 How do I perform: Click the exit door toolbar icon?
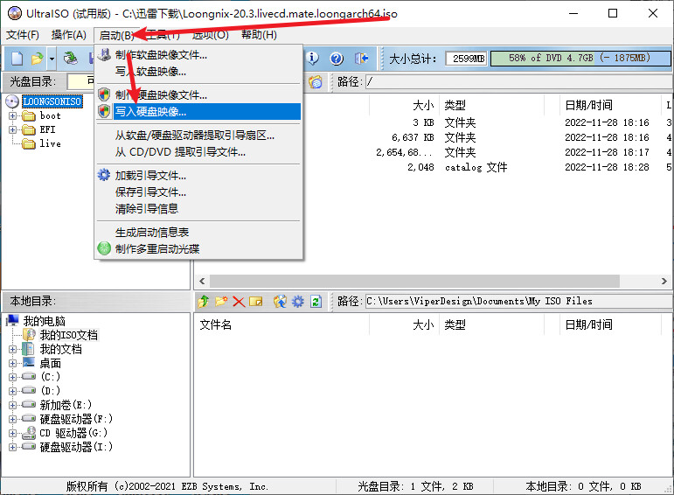[362, 58]
